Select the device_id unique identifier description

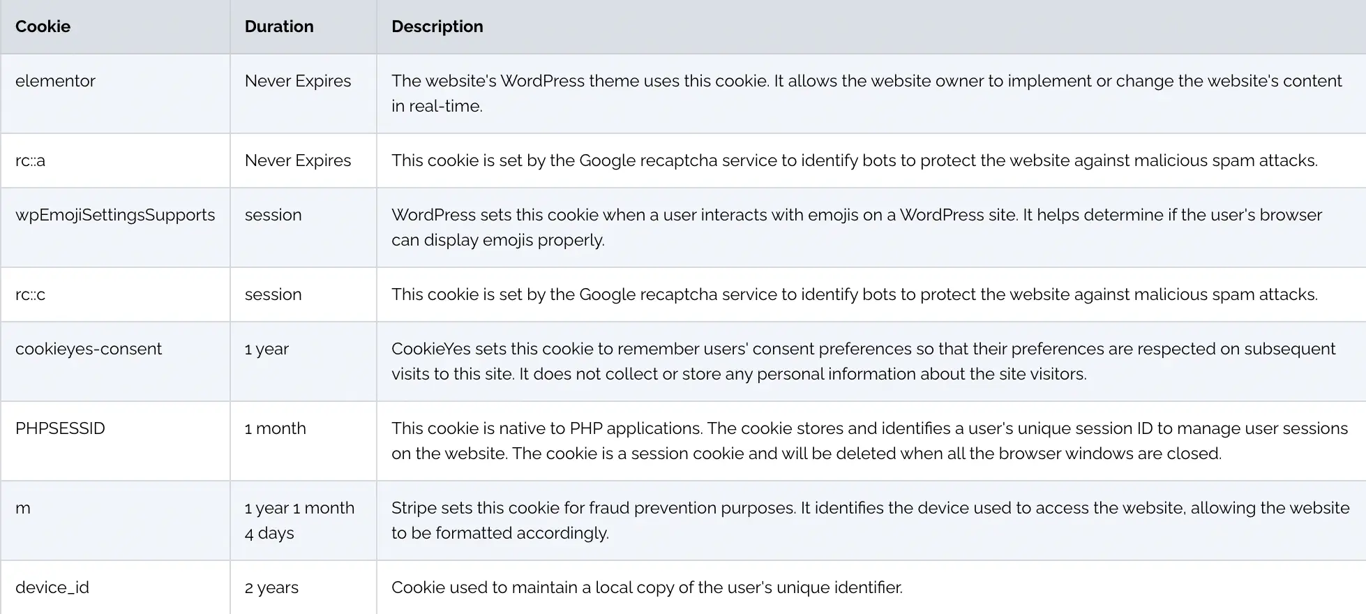tap(647, 587)
